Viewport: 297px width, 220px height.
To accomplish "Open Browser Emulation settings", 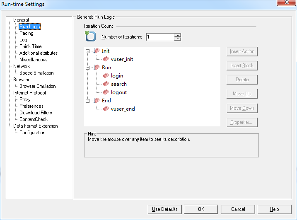I will coord(38,86).
